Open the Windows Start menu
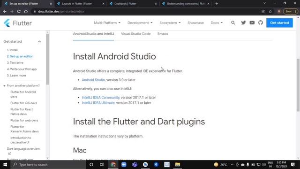The height and width of the screenshot is (169, 300). (x=5, y=165)
